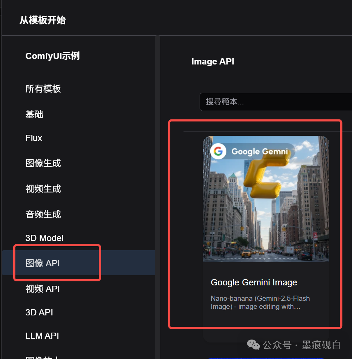This screenshot has height=359, width=352.
Task: Open the Google Gemini Image template thumbnail
Action: tap(266, 199)
